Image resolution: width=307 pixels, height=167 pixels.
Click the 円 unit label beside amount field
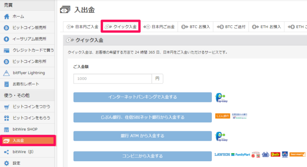pyautogui.click(x=158, y=79)
